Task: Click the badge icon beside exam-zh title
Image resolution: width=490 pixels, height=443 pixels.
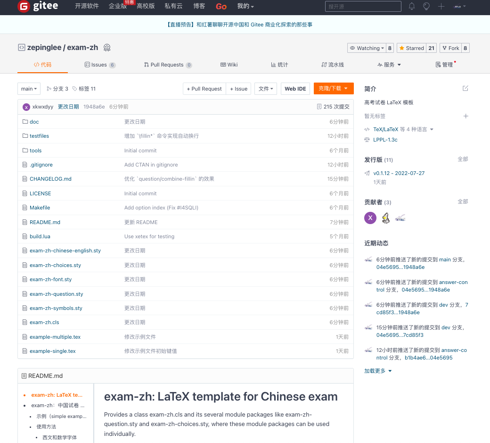Action: (x=107, y=48)
